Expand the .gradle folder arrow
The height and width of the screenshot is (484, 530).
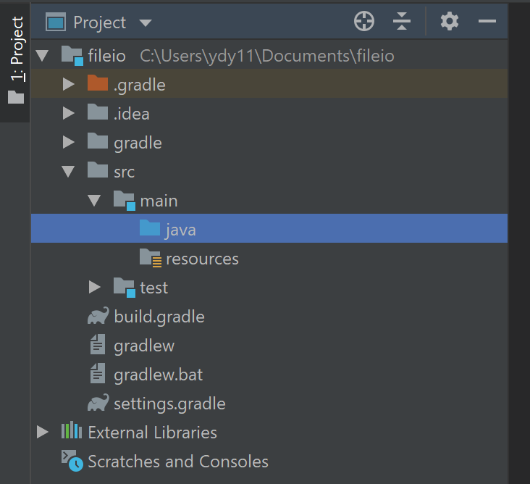(69, 84)
